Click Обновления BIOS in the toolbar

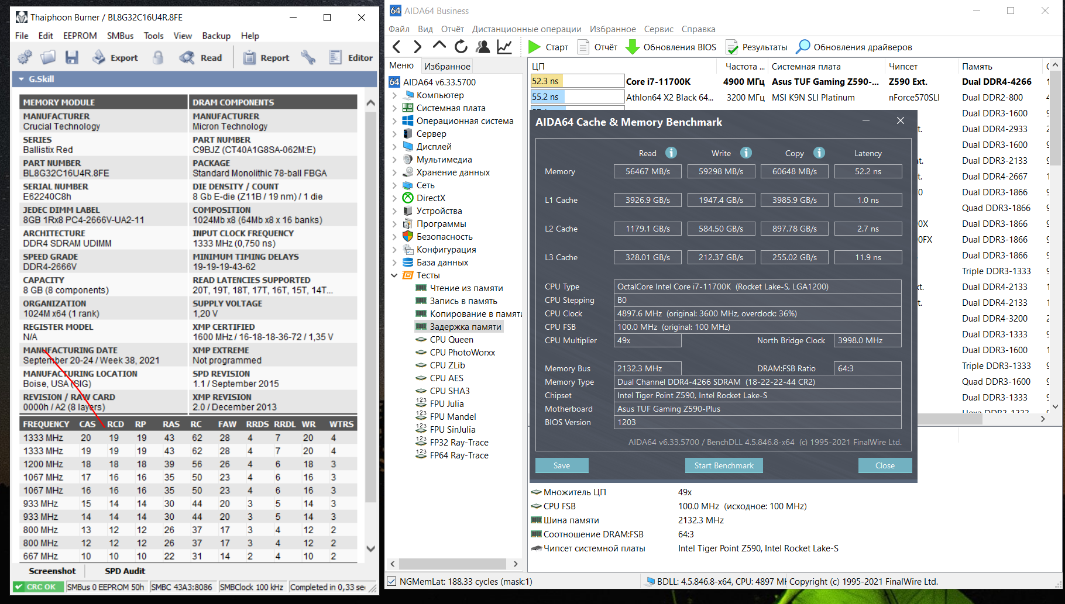click(x=671, y=47)
